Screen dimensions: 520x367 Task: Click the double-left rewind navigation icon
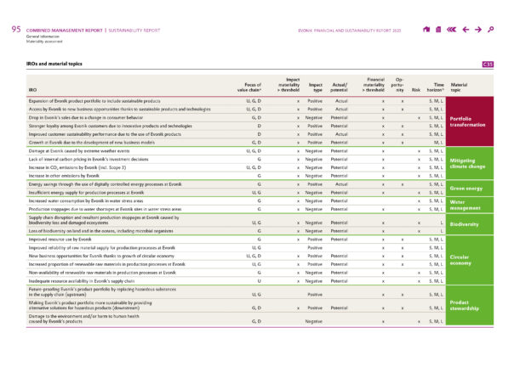(x=451, y=30)
